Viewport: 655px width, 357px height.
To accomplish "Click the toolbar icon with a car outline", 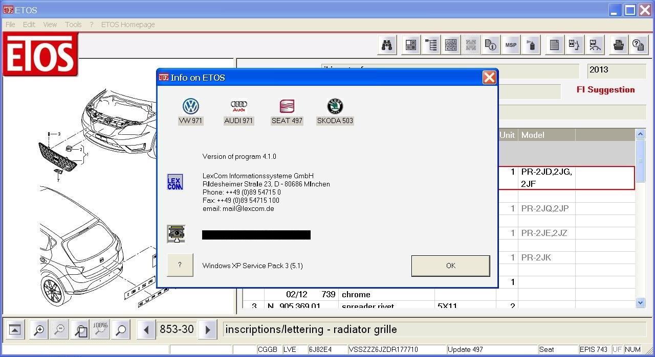I will (x=594, y=45).
